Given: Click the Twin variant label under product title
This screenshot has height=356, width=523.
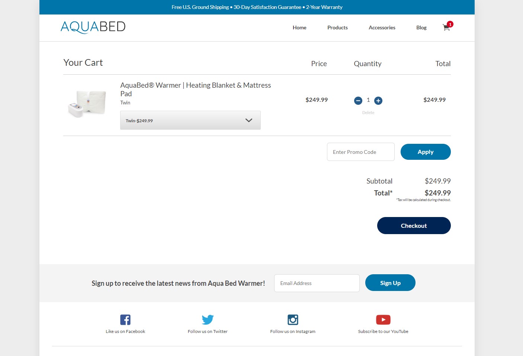Looking at the screenshot, I should click(125, 103).
